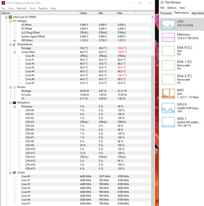Image resolution: width=204 pixels, height=206 pixels.
Task: Click the Utilizations monitor icon
Action: click(x=14, y=102)
